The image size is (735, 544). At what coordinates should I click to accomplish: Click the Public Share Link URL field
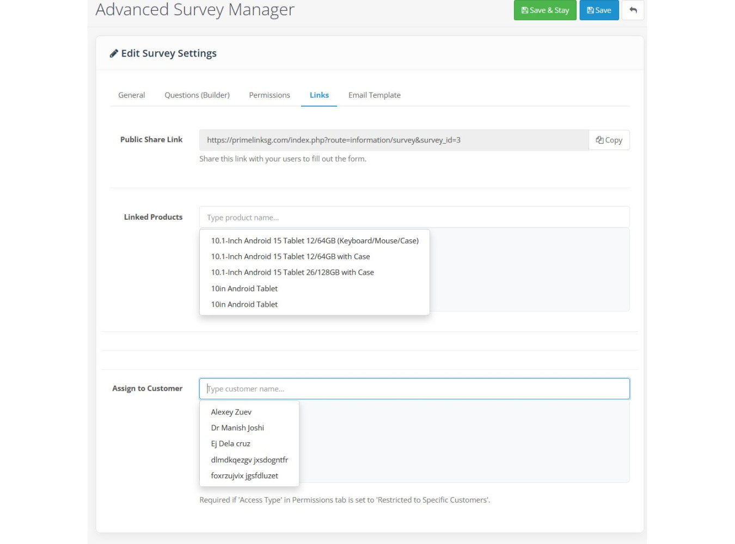point(393,140)
